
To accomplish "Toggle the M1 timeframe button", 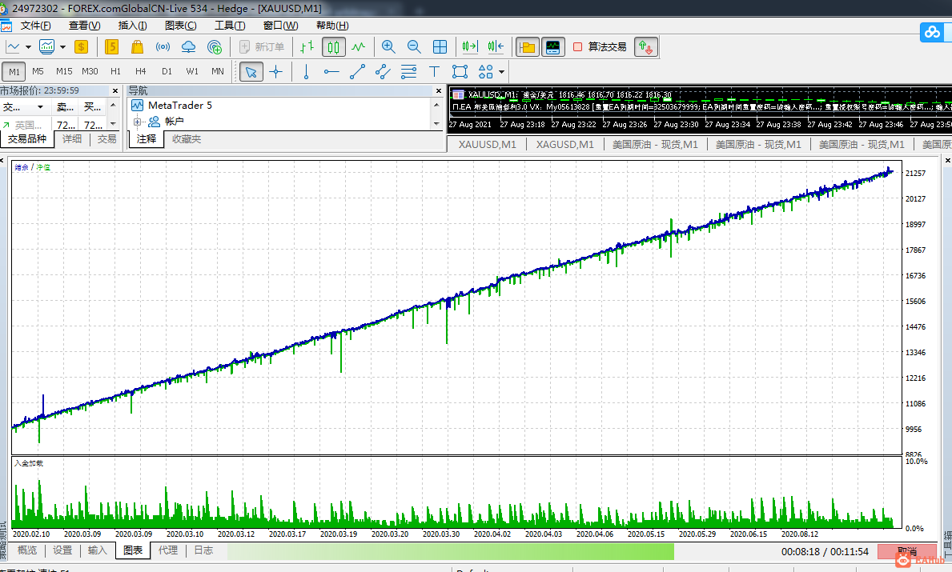I will point(14,71).
